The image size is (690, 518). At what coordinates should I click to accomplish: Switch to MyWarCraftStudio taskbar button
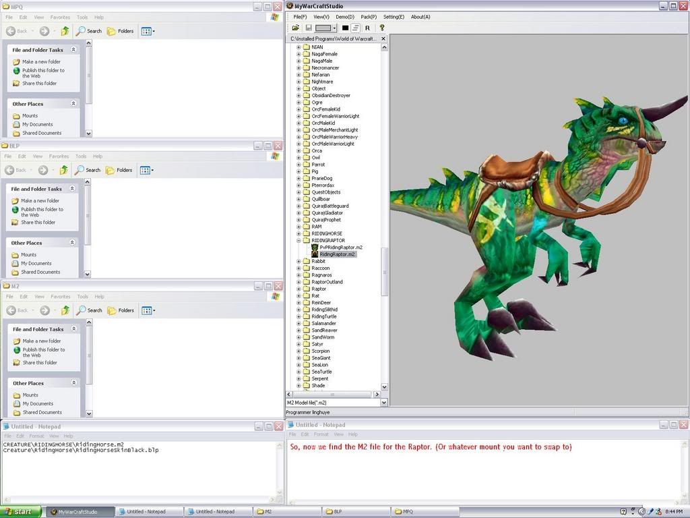[80, 511]
